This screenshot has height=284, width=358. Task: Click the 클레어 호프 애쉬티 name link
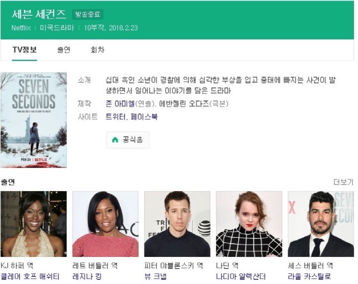(30, 276)
